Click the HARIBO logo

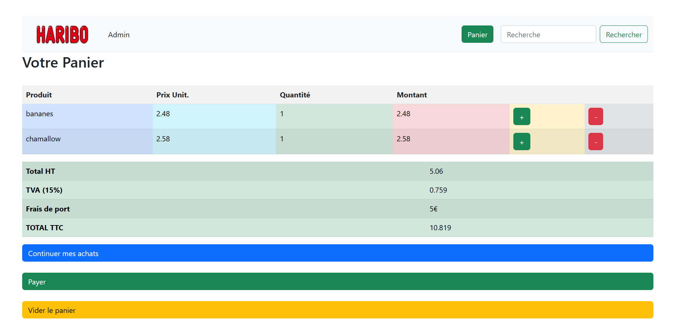62,35
